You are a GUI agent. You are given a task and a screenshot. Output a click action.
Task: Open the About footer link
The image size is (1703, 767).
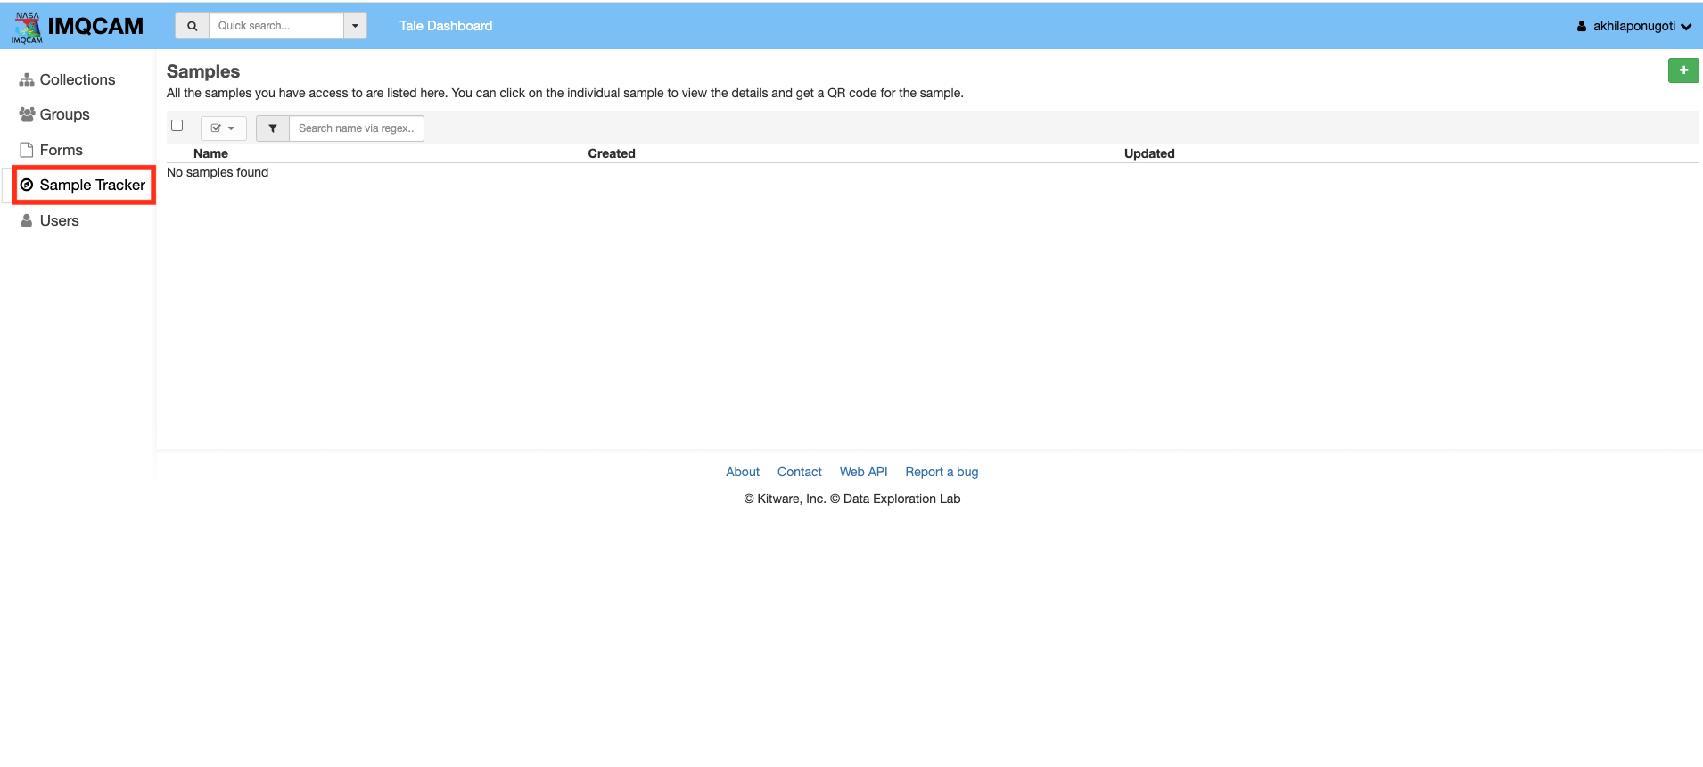click(743, 472)
